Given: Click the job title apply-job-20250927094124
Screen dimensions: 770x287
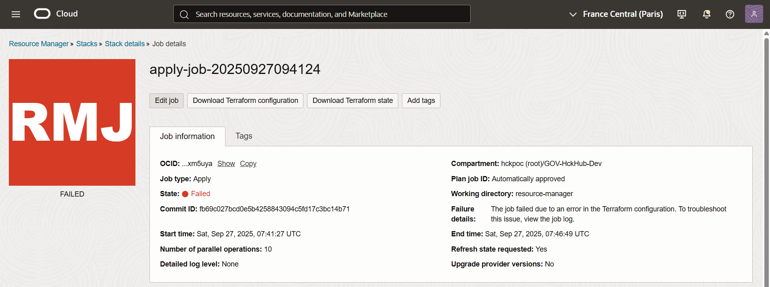Looking at the screenshot, I should (235, 69).
